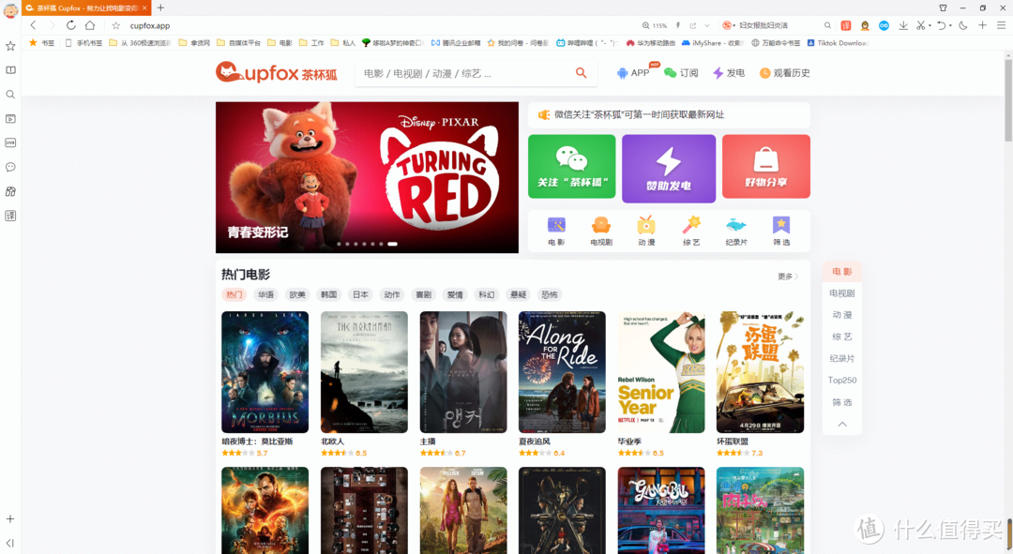Image resolution: width=1013 pixels, height=554 pixels.
Task: Click the page zoom 115% indicator
Action: (x=655, y=26)
